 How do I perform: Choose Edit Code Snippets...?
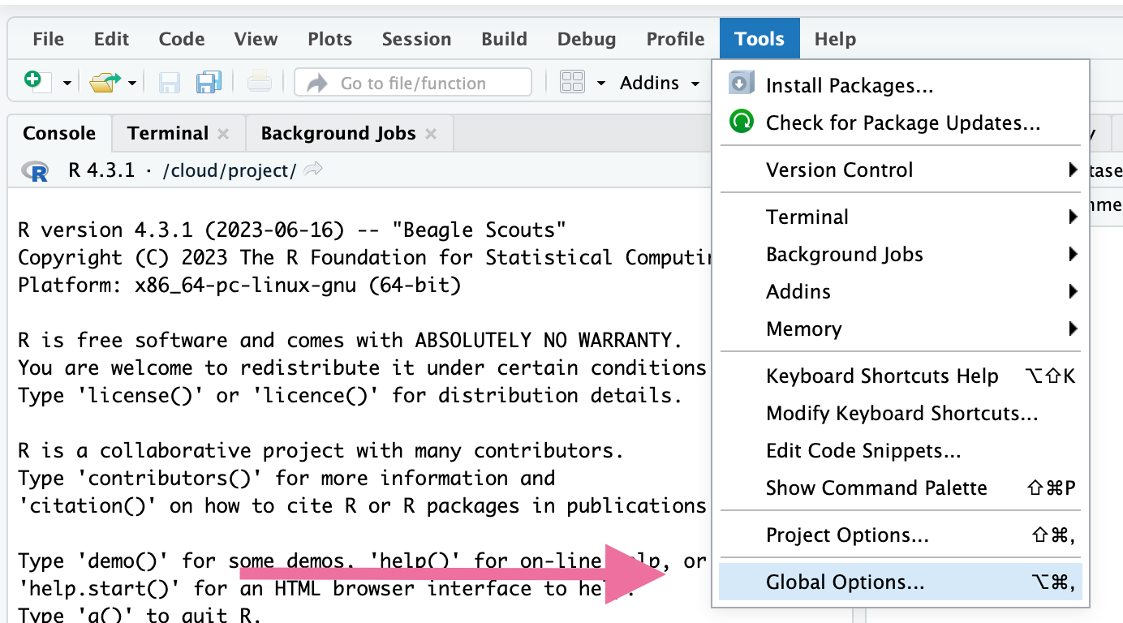click(901, 450)
